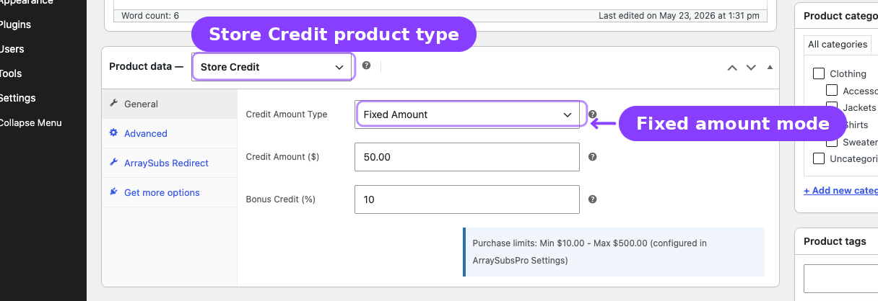Click the Credit Amount Type label

click(x=287, y=114)
